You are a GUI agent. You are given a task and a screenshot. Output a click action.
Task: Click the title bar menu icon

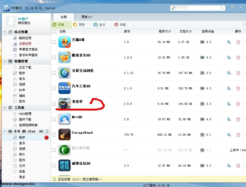click(x=233, y=7)
